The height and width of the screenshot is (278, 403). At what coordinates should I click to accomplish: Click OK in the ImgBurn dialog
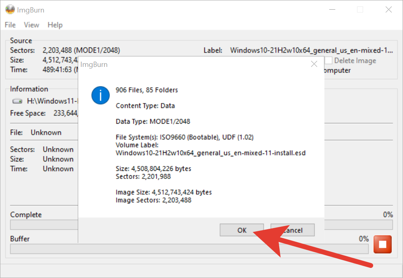click(x=242, y=230)
